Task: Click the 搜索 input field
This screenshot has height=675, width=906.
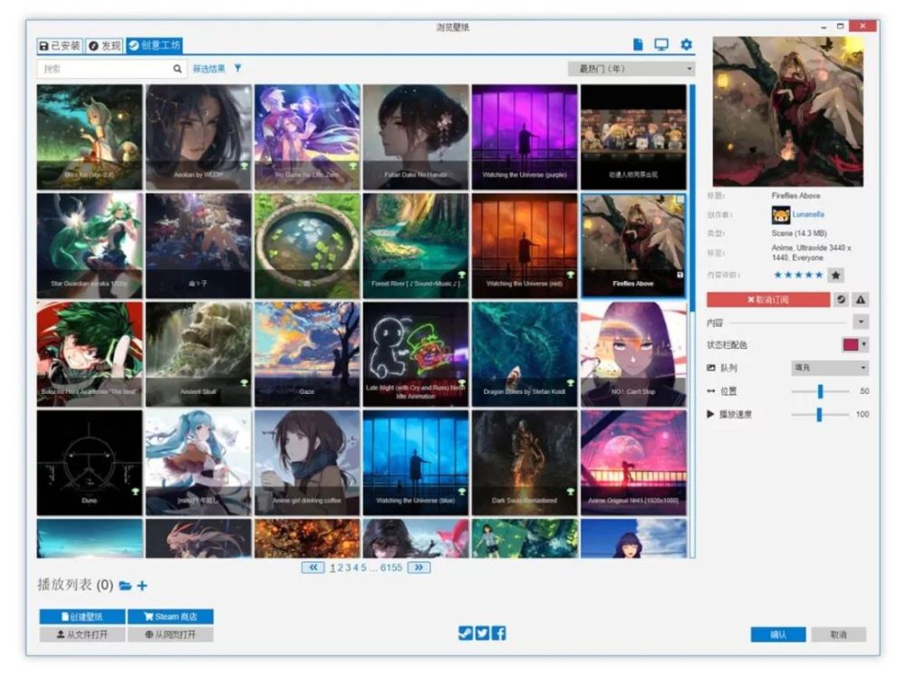Action: click(111, 69)
